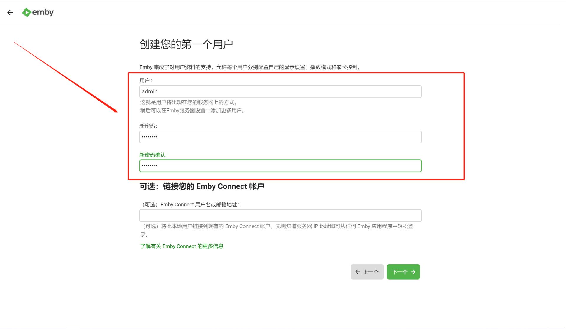Click the 可选：链接您的 Emby Connect 帐户 heading
Image resolution: width=566 pixels, height=329 pixels.
click(202, 186)
